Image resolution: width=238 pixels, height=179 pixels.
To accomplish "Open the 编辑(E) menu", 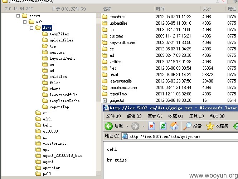I will pyautogui.click(x=134, y=116).
